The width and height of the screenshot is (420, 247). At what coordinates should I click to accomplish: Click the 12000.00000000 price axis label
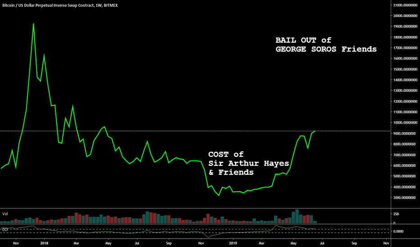point(405,101)
